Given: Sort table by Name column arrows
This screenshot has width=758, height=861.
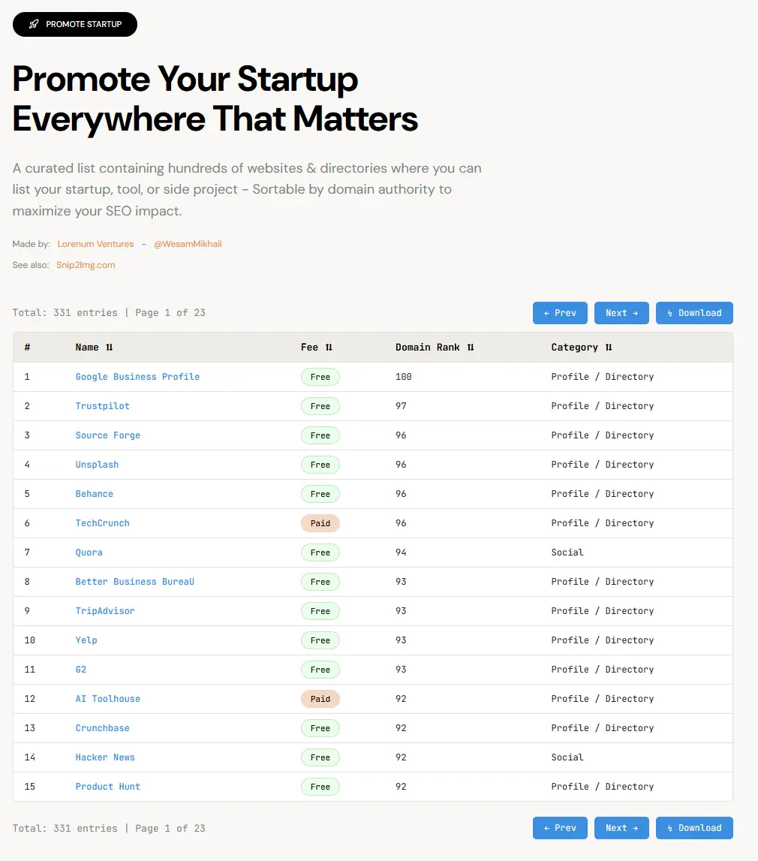Looking at the screenshot, I should pos(110,348).
